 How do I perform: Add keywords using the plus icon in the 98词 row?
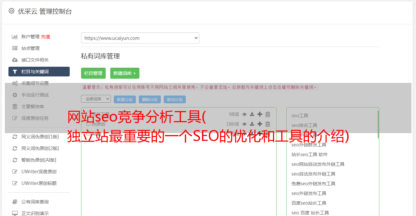[260, 114]
